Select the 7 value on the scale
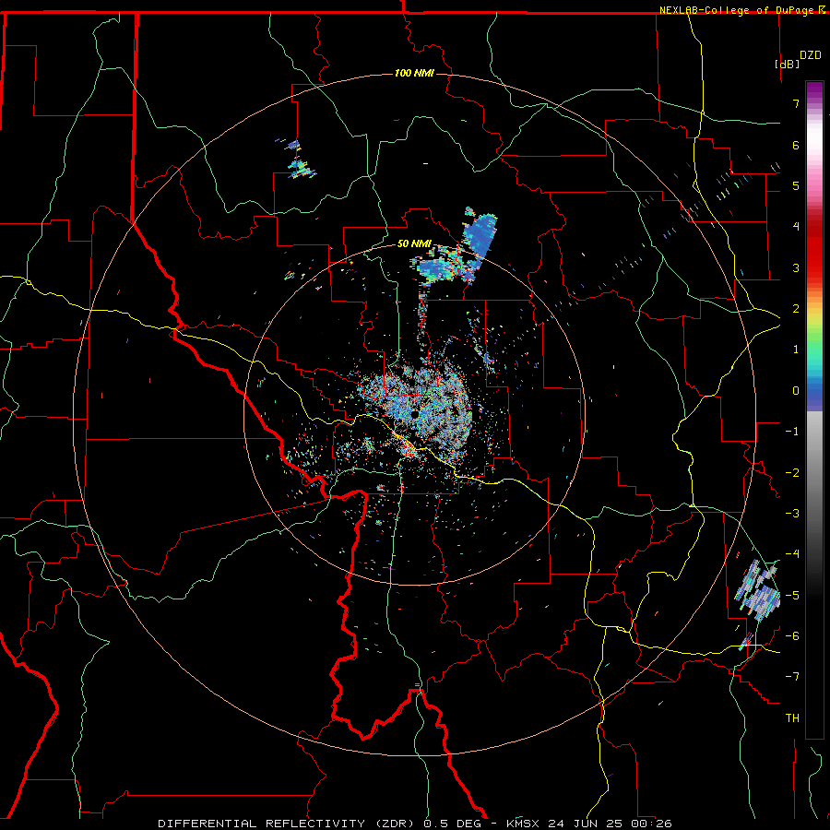This screenshot has width=830, height=830. [x=796, y=103]
